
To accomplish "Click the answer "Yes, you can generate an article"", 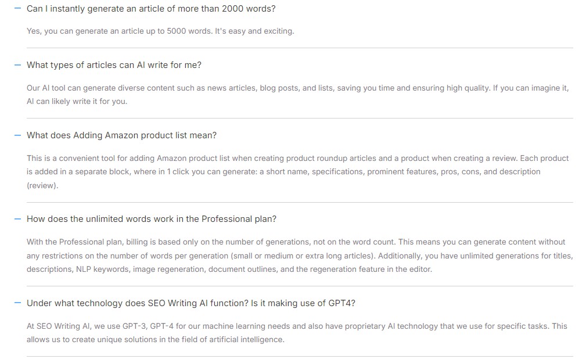I will tap(160, 31).
